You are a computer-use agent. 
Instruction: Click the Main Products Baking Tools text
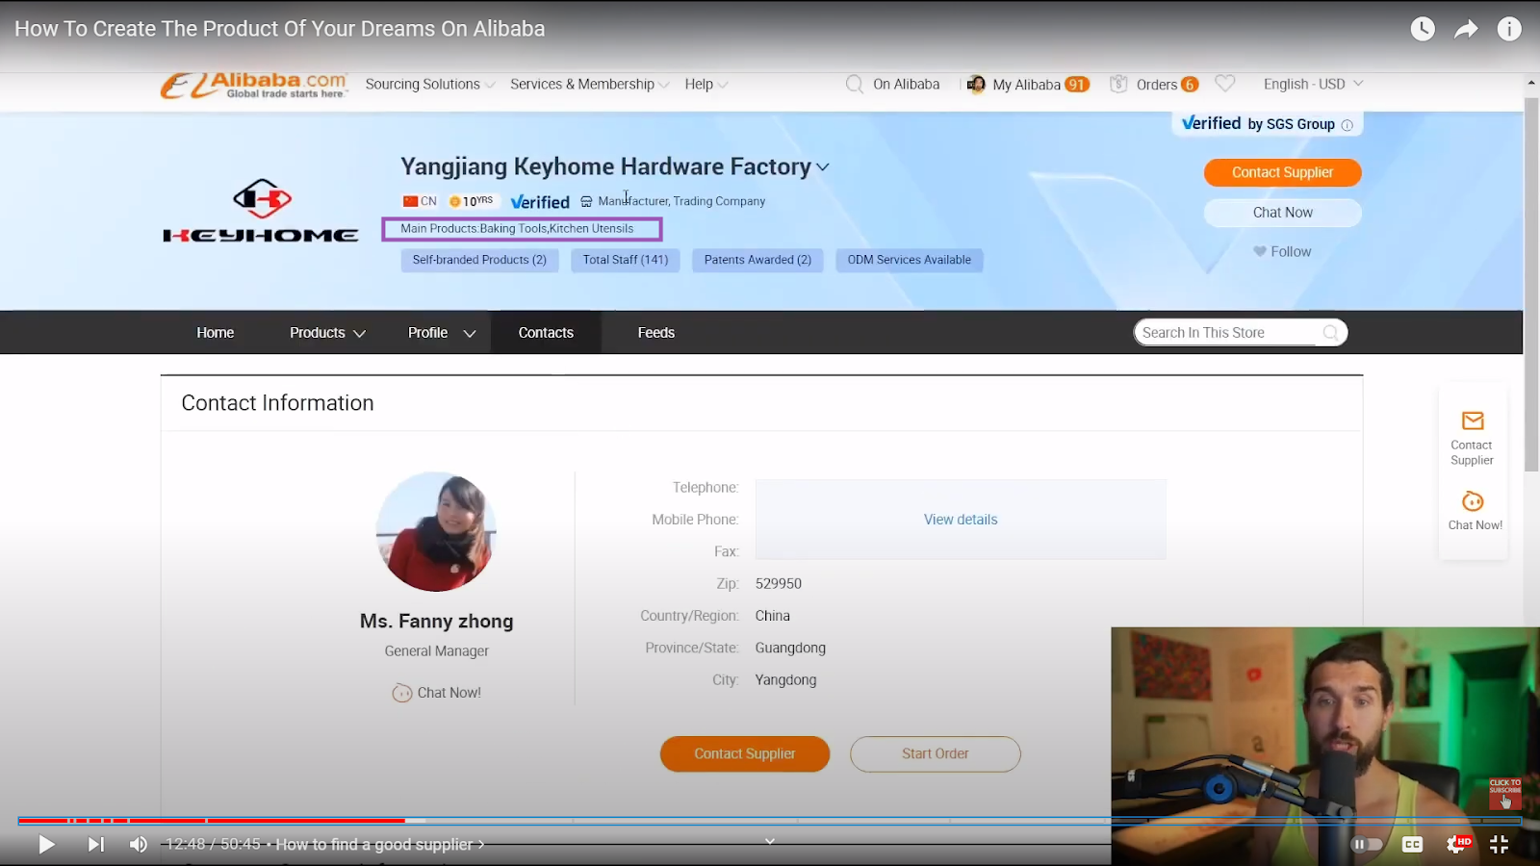click(x=517, y=229)
